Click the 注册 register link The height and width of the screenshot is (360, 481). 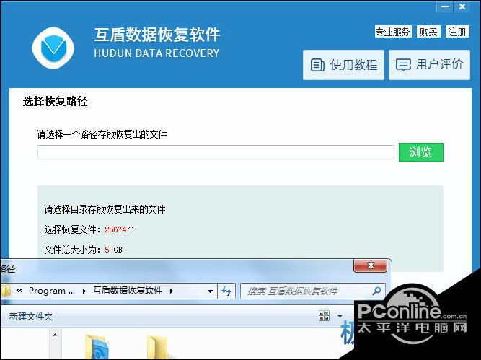pyautogui.click(x=457, y=32)
